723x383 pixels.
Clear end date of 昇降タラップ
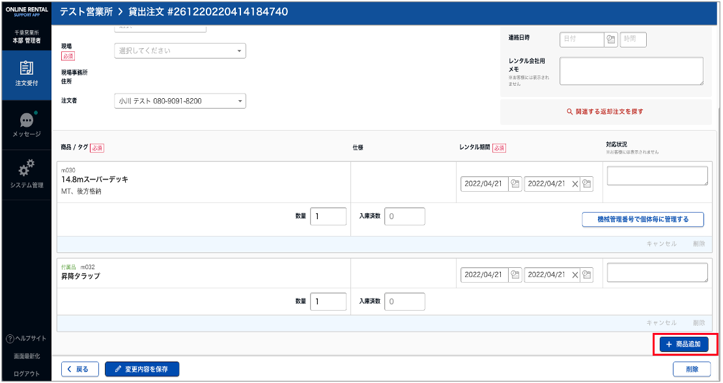coord(574,275)
